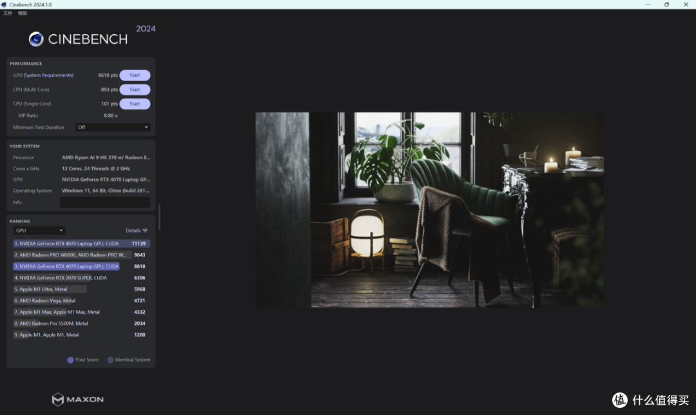Start the CPU Multi Core test
The height and width of the screenshot is (415, 696).
135,89
